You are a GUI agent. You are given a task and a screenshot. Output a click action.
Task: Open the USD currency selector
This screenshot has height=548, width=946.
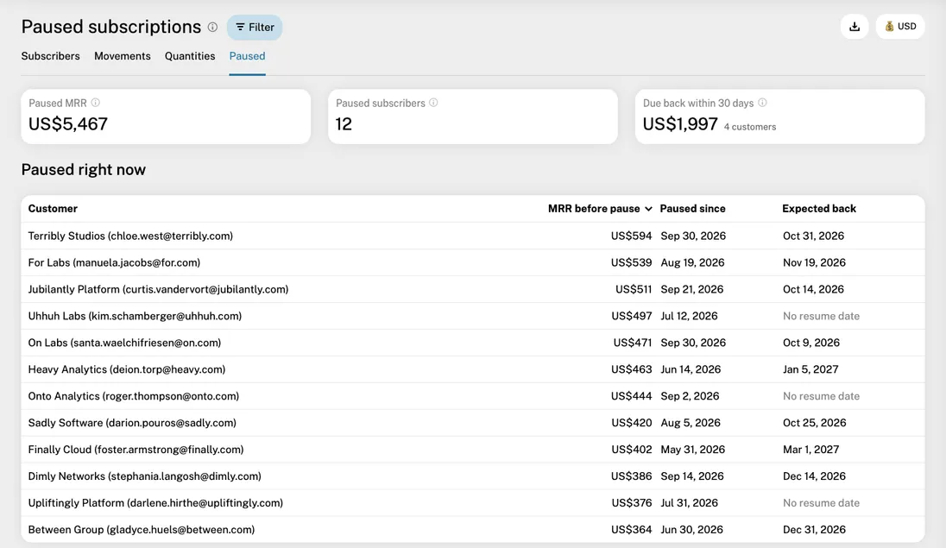(900, 27)
